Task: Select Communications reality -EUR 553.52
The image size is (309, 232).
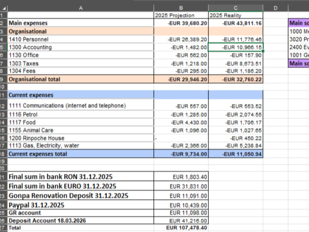Action: tap(235, 105)
